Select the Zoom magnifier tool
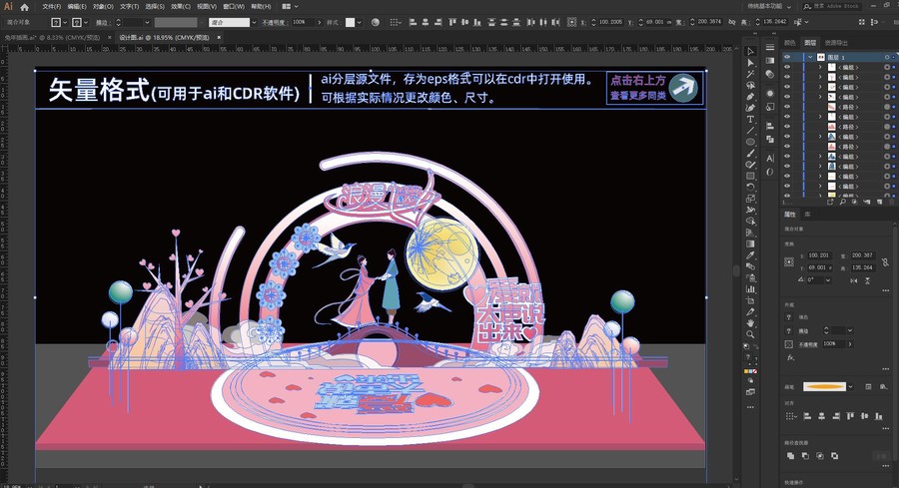 [750, 334]
